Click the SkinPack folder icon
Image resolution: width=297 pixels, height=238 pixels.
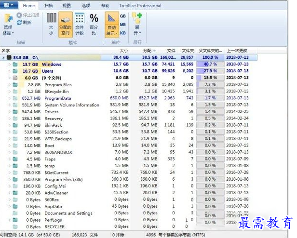(15, 125)
